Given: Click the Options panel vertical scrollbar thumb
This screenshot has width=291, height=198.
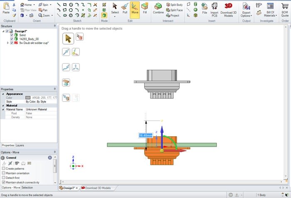Looking at the screenshot, I should click(x=55, y=166).
